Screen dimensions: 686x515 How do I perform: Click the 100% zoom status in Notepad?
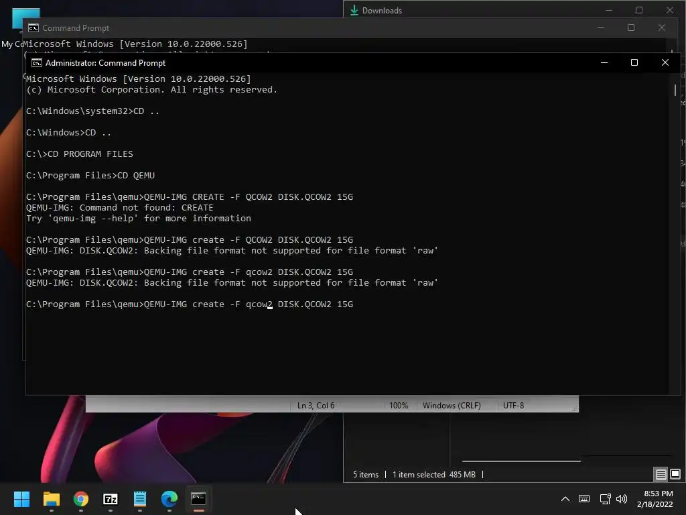click(399, 406)
